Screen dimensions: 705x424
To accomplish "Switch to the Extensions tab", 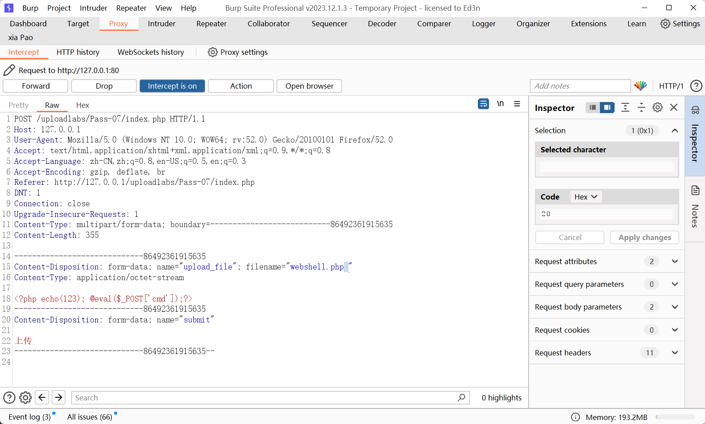I will point(589,24).
